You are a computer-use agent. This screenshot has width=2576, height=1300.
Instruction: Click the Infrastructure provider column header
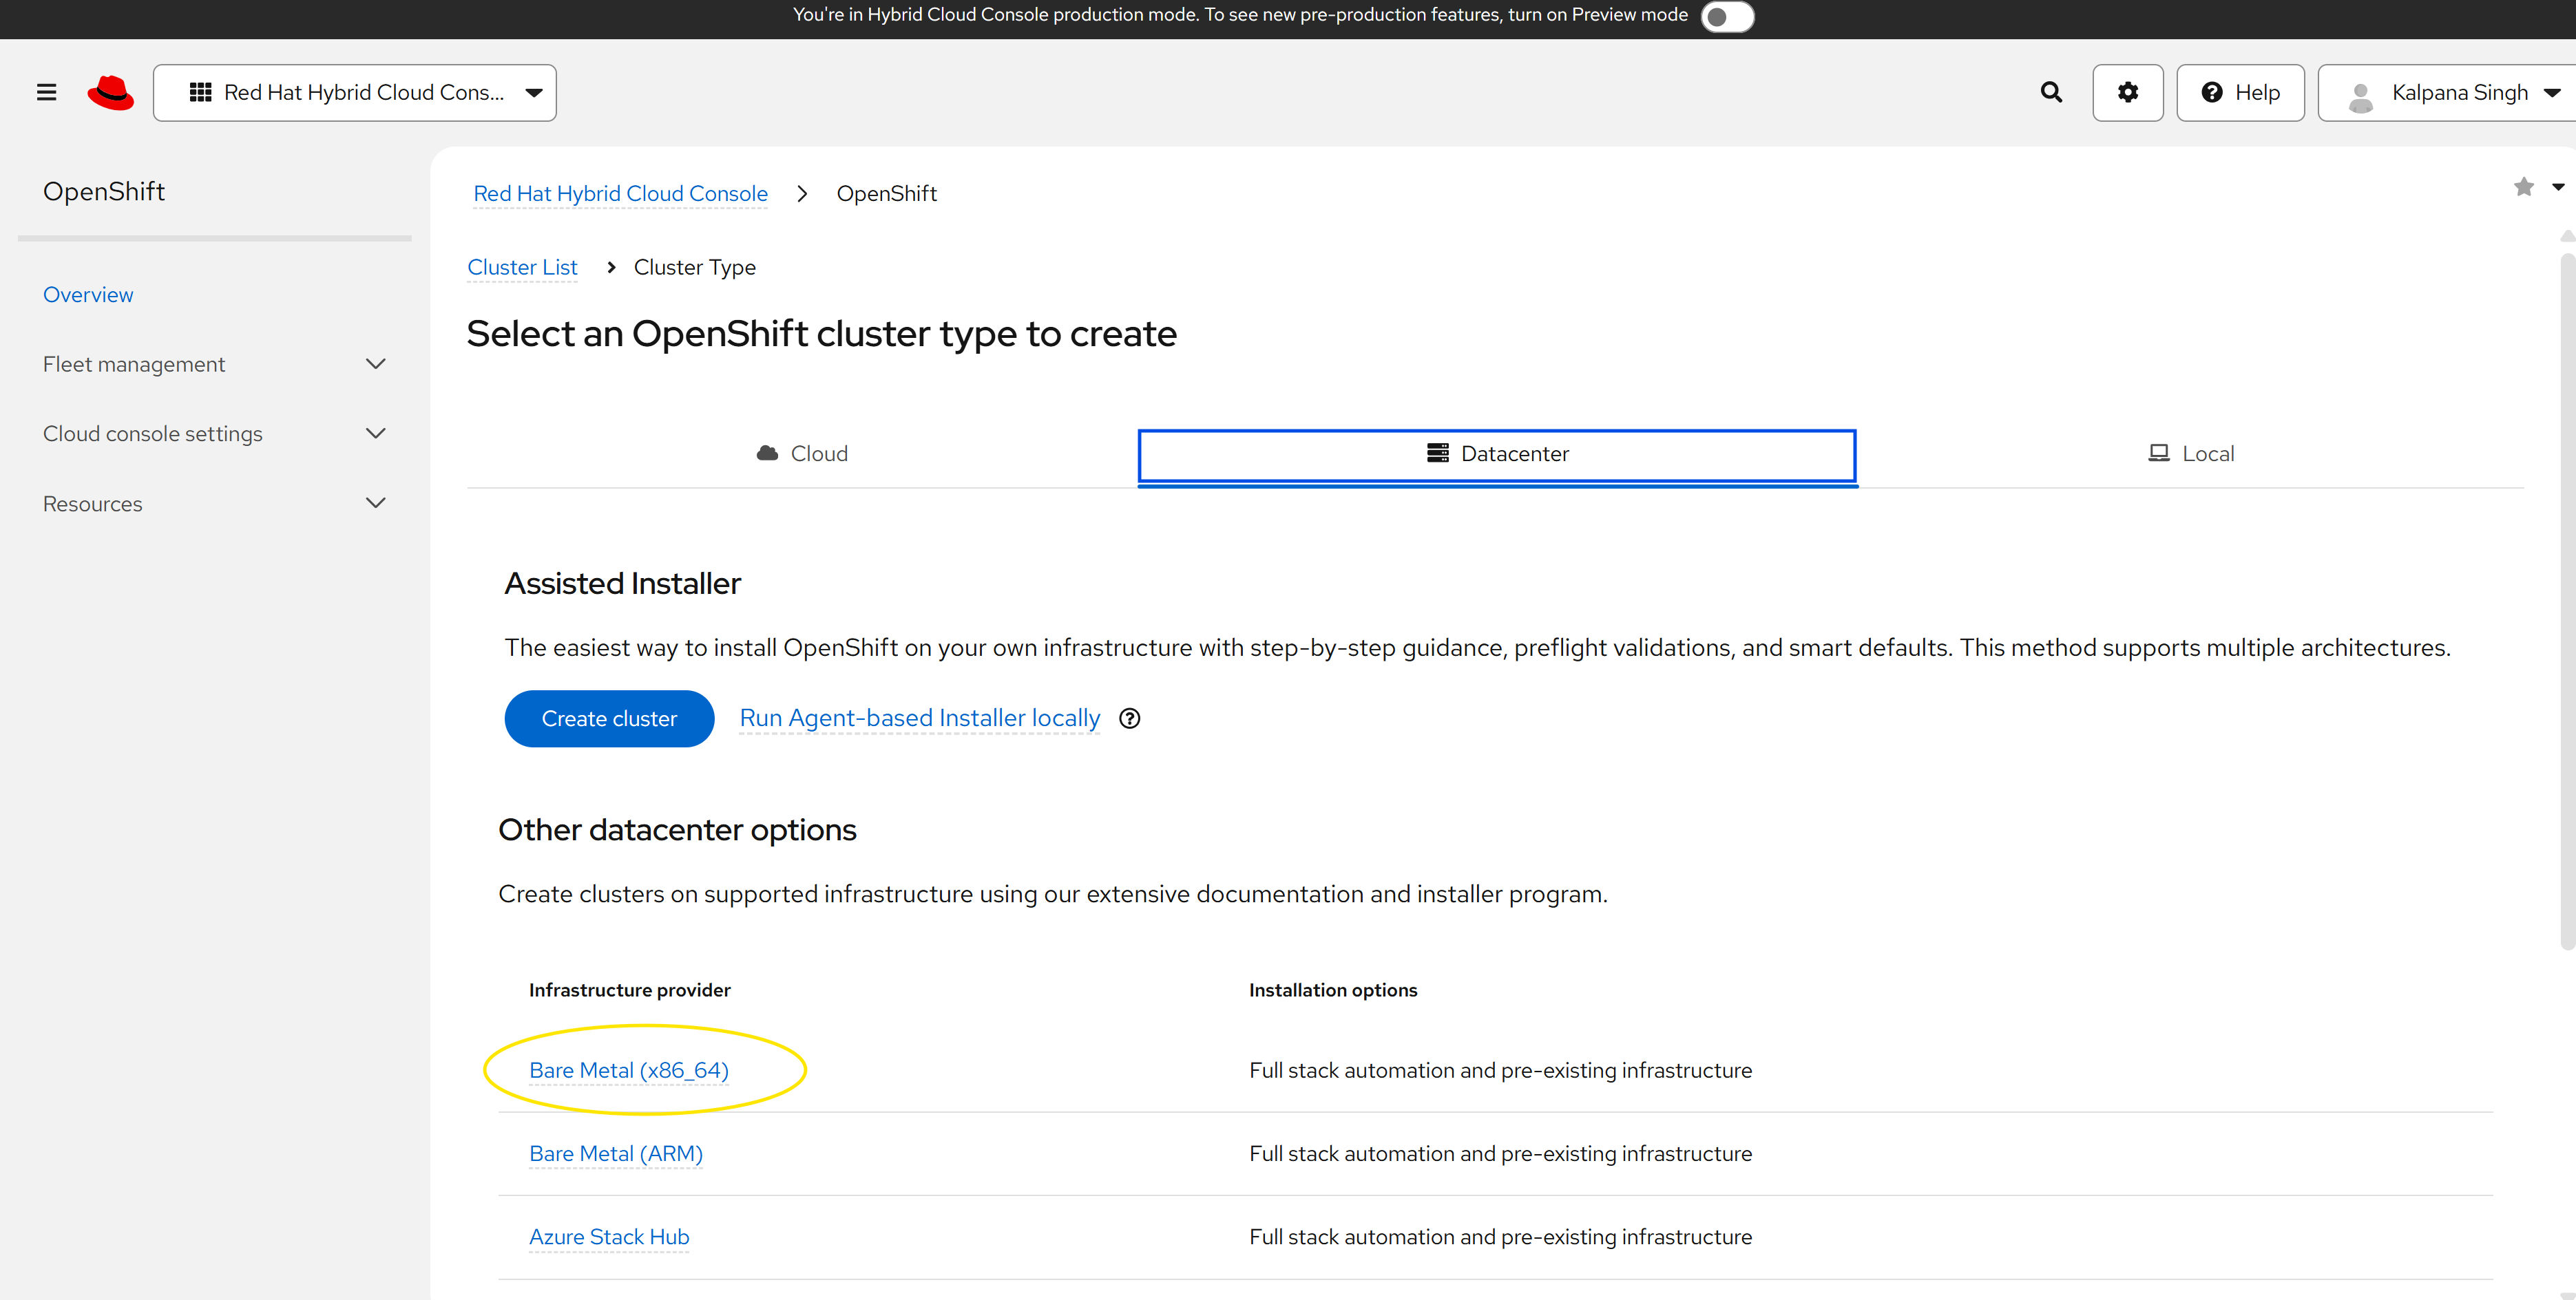[x=629, y=990]
